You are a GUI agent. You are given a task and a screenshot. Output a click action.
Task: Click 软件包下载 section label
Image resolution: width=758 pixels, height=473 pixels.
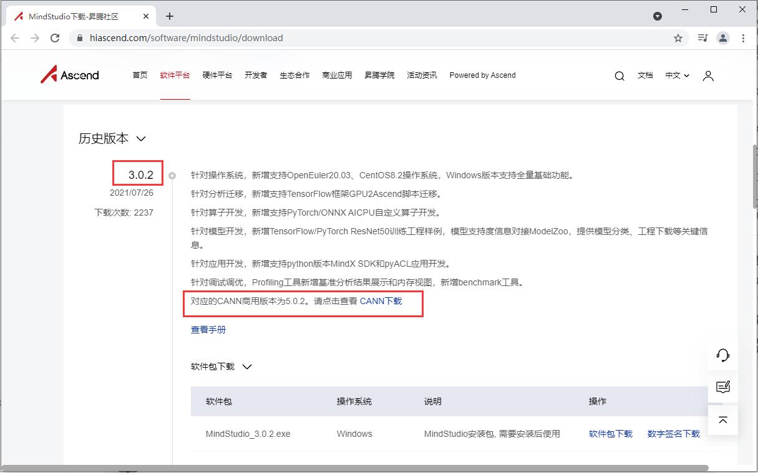point(213,366)
